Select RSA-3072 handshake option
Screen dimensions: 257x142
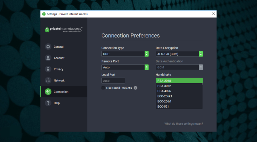tap(179, 86)
